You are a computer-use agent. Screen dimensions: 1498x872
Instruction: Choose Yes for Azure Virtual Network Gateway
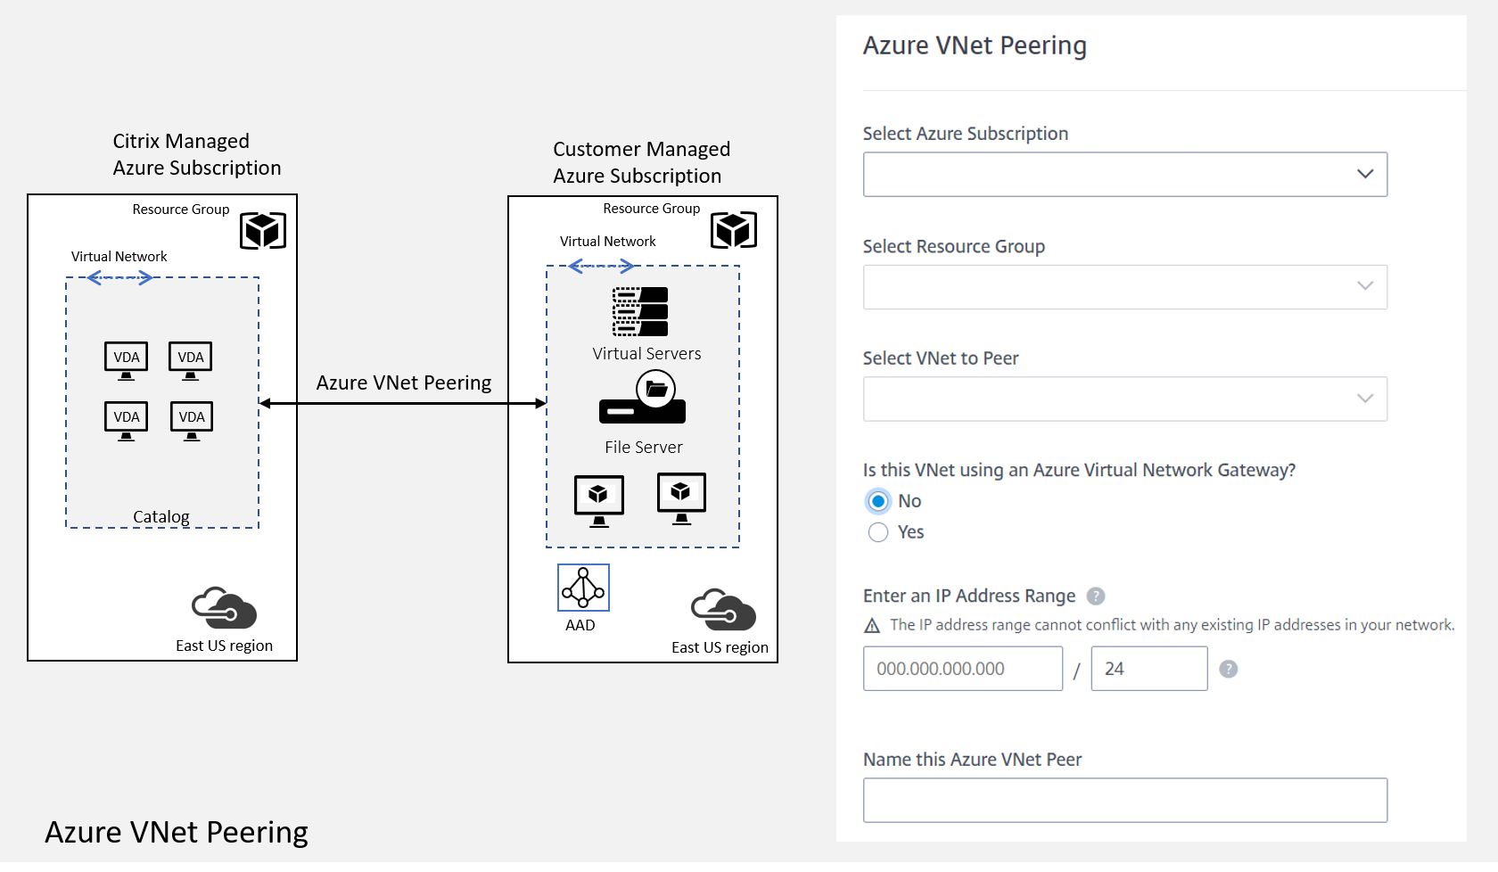(878, 532)
